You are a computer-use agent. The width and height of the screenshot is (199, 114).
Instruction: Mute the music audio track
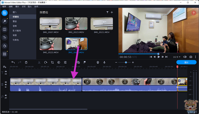[x=6, y=95]
